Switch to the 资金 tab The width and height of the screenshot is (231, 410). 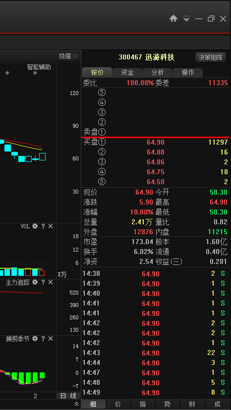coord(127,72)
